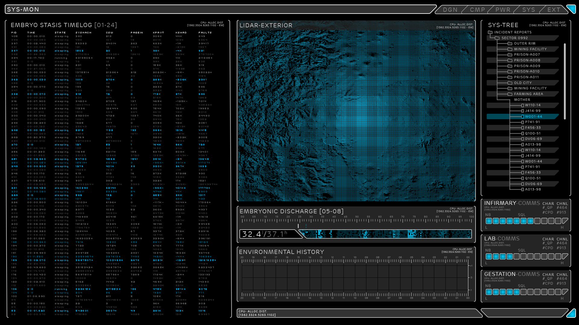Viewport: 579px width, 325px height.
Task: Collapse the INCIDENT REPORTS root folder
Action: pos(490,32)
